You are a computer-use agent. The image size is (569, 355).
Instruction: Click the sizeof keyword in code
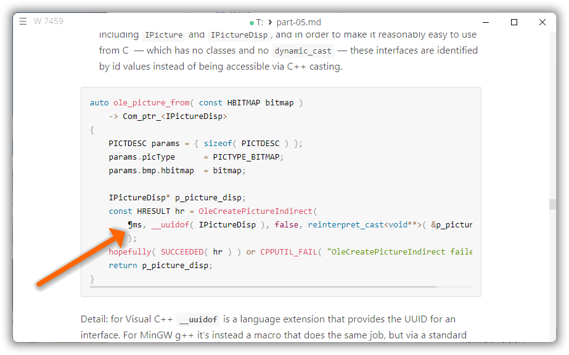pyautogui.click(x=218, y=144)
